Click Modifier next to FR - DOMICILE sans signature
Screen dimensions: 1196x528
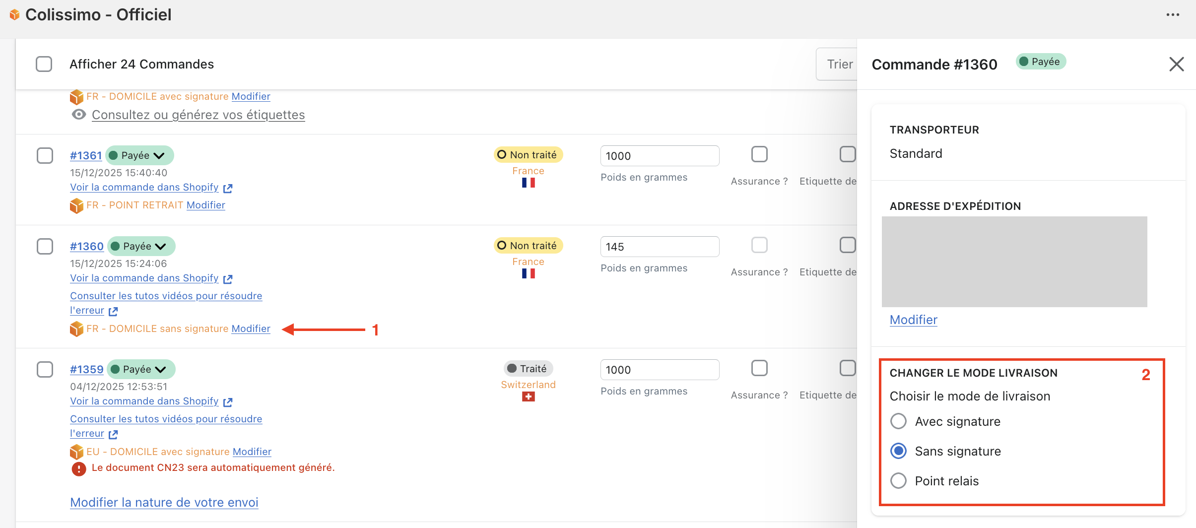tap(251, 329)
